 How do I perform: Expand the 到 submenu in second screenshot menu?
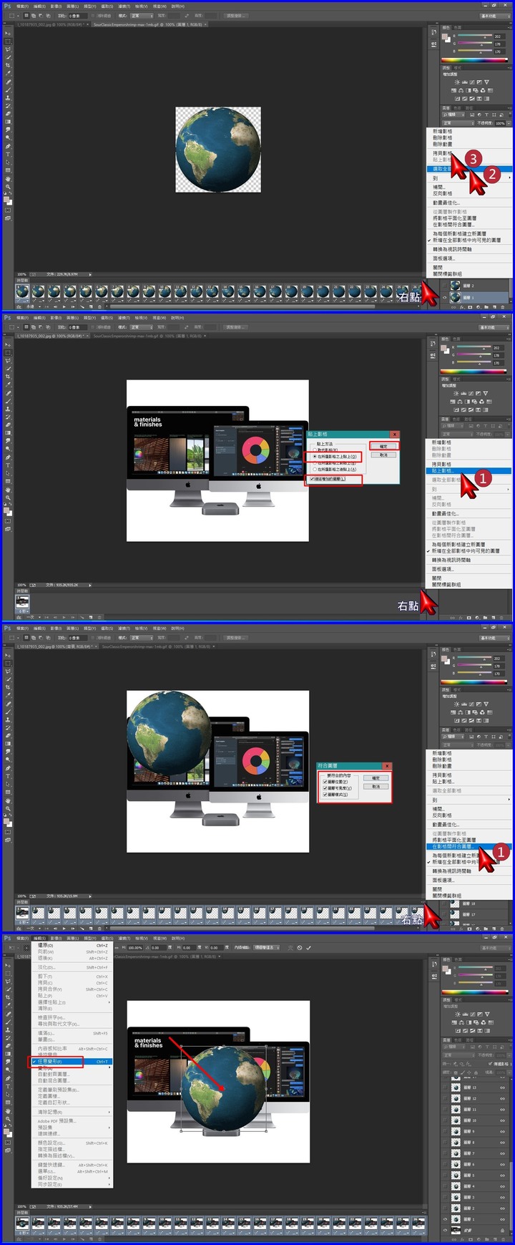[x=470, y=490]
